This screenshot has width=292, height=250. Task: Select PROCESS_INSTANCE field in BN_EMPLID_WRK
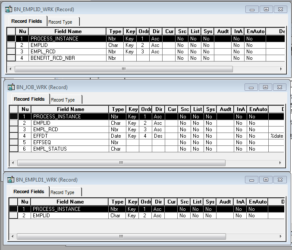coord(67,39)
